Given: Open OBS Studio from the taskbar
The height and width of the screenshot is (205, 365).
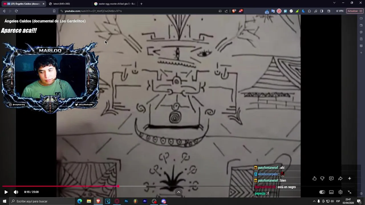Looking at the screenshot, I should pyautogui.click(x=154, y=201).
